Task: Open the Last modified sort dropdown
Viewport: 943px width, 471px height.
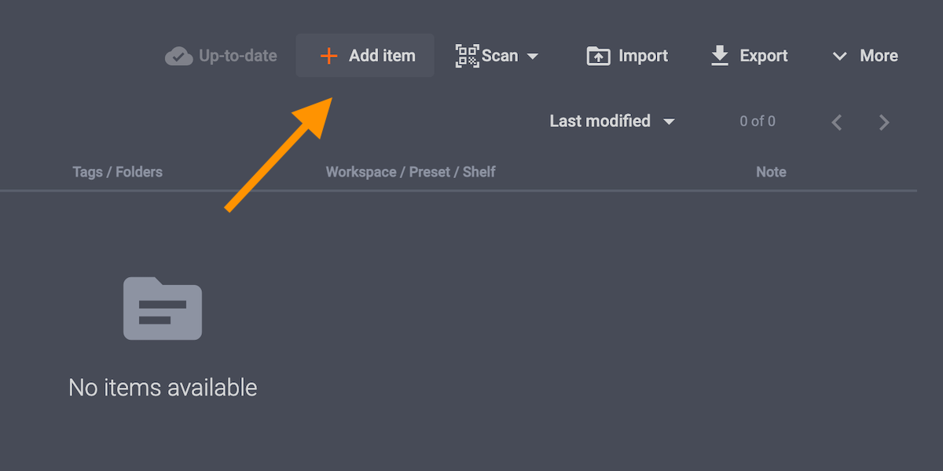Action: (611, 121)
